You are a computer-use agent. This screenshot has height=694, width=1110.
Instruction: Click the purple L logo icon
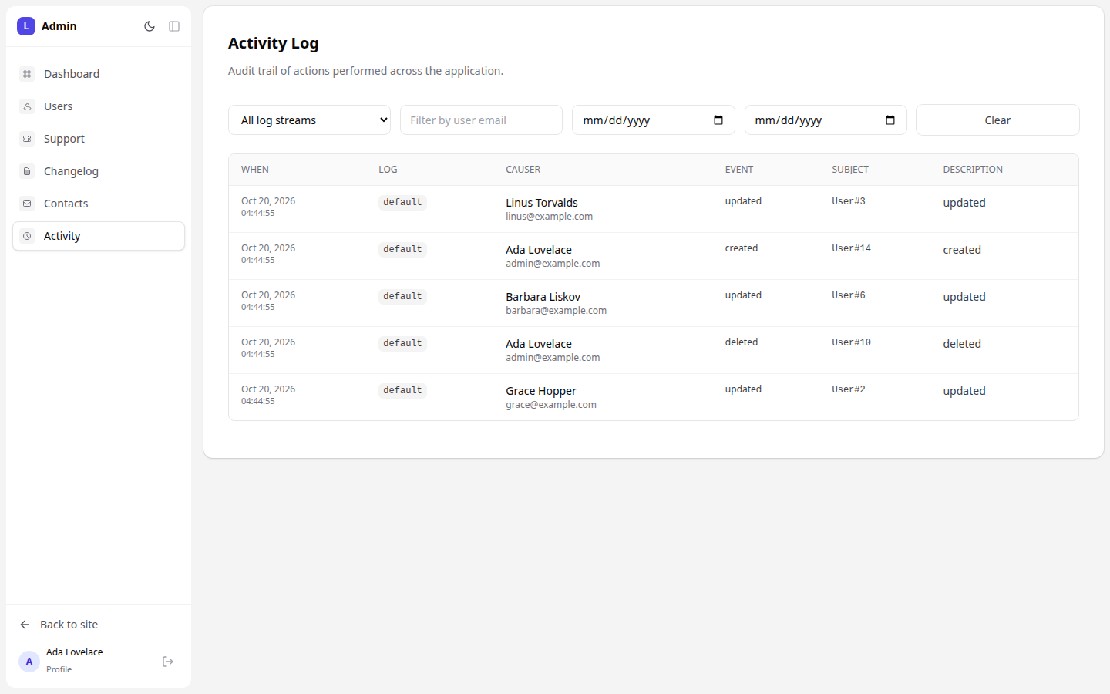pyautogui.click(x=26, y=26)
